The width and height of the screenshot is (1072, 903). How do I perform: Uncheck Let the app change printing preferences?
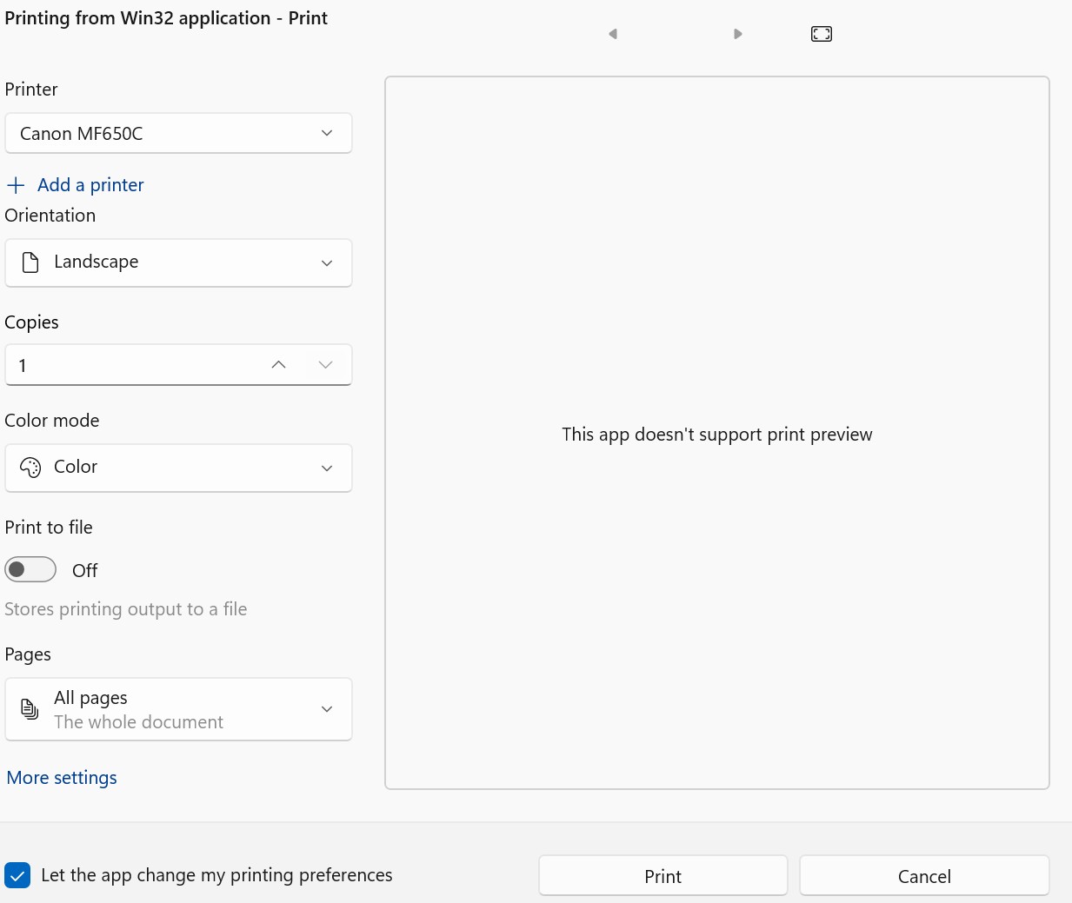click(17, 875)
